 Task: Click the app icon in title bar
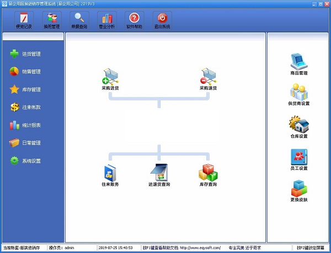(x=4, y=4)
